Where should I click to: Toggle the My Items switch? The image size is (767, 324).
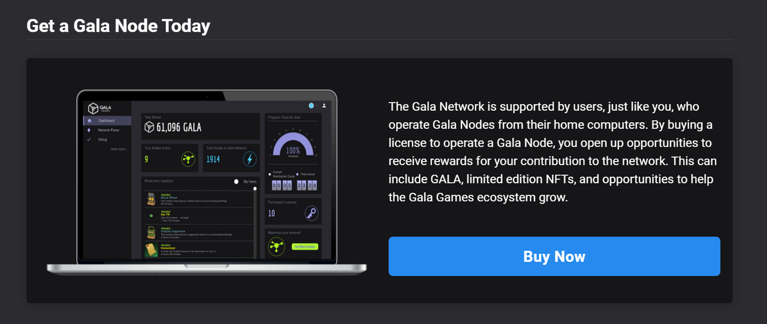tap(237, 181)
